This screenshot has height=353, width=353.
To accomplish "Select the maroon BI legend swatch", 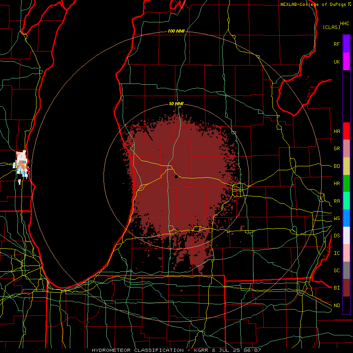I will click(346, 288).
